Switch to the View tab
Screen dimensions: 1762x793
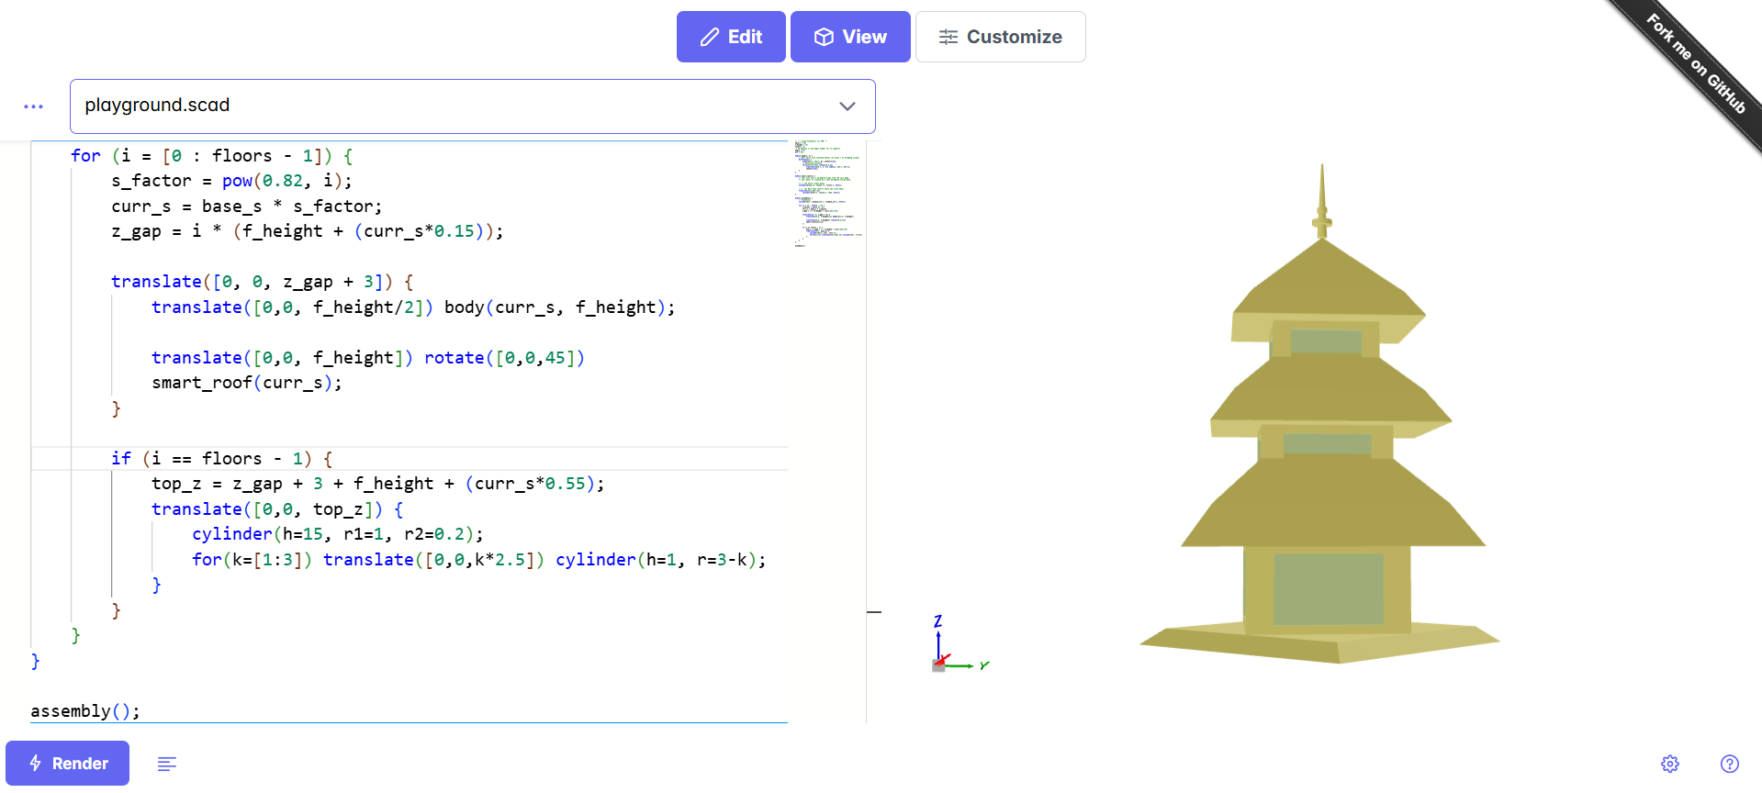850,37
